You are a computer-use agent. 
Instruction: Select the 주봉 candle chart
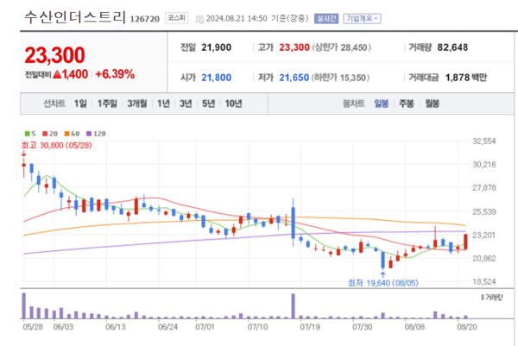click(x=407, y=104)
